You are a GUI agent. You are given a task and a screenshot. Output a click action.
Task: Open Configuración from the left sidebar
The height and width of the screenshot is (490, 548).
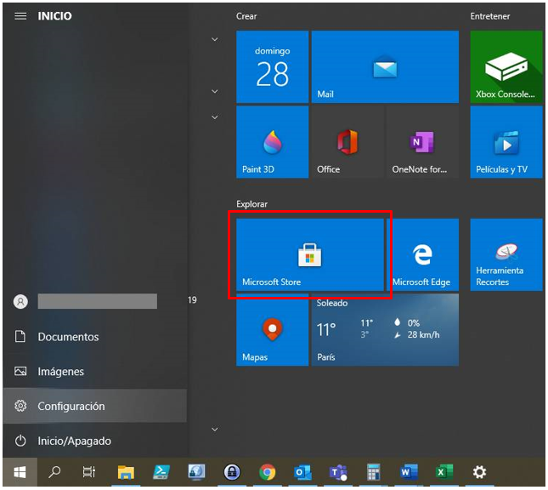pyautogui.click(x=71, y=407)
